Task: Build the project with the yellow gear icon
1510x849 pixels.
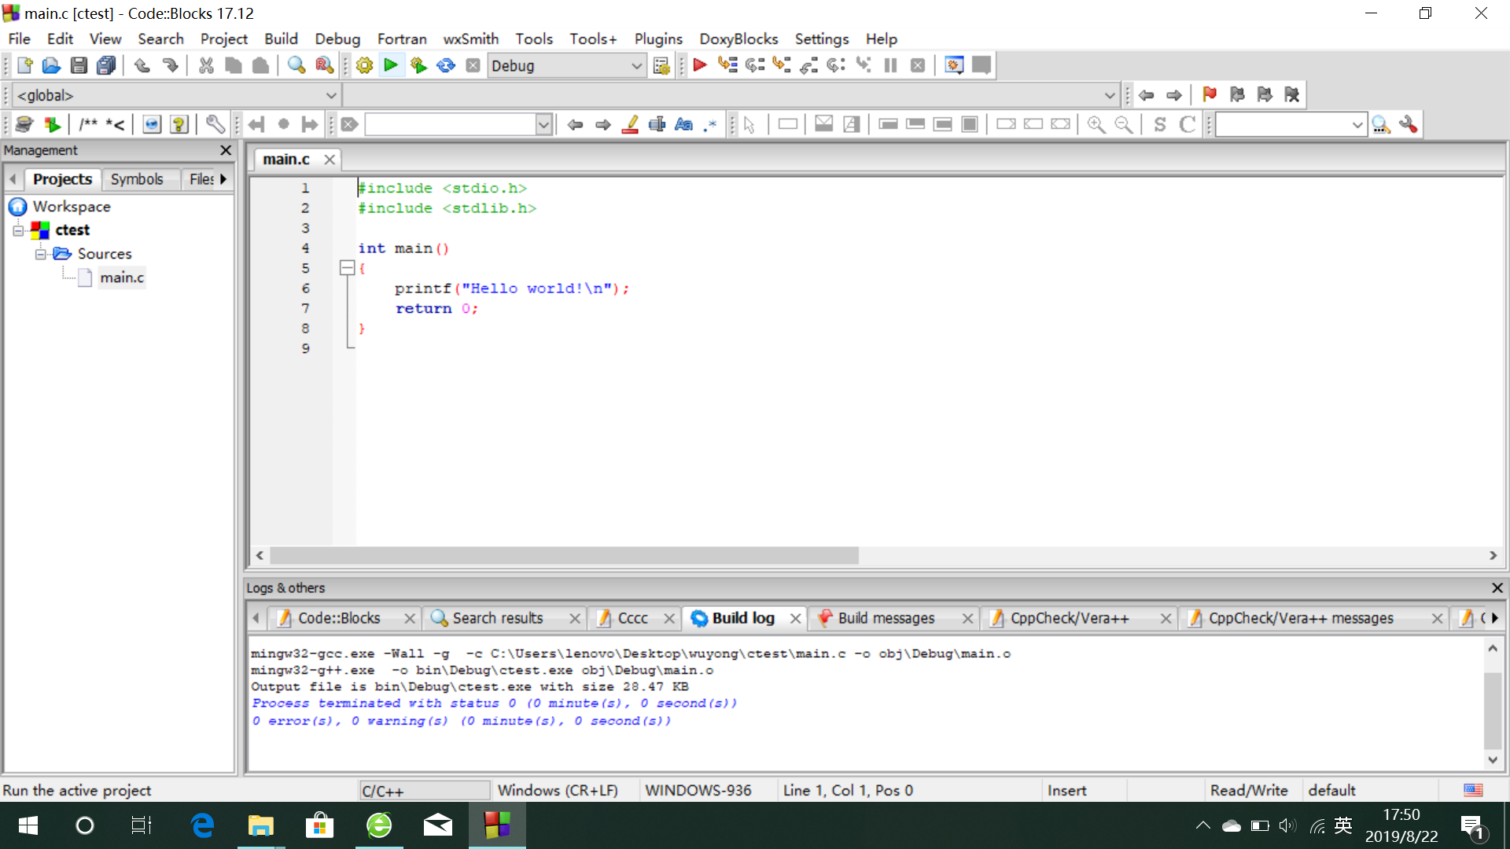Action: coord(364,66)
